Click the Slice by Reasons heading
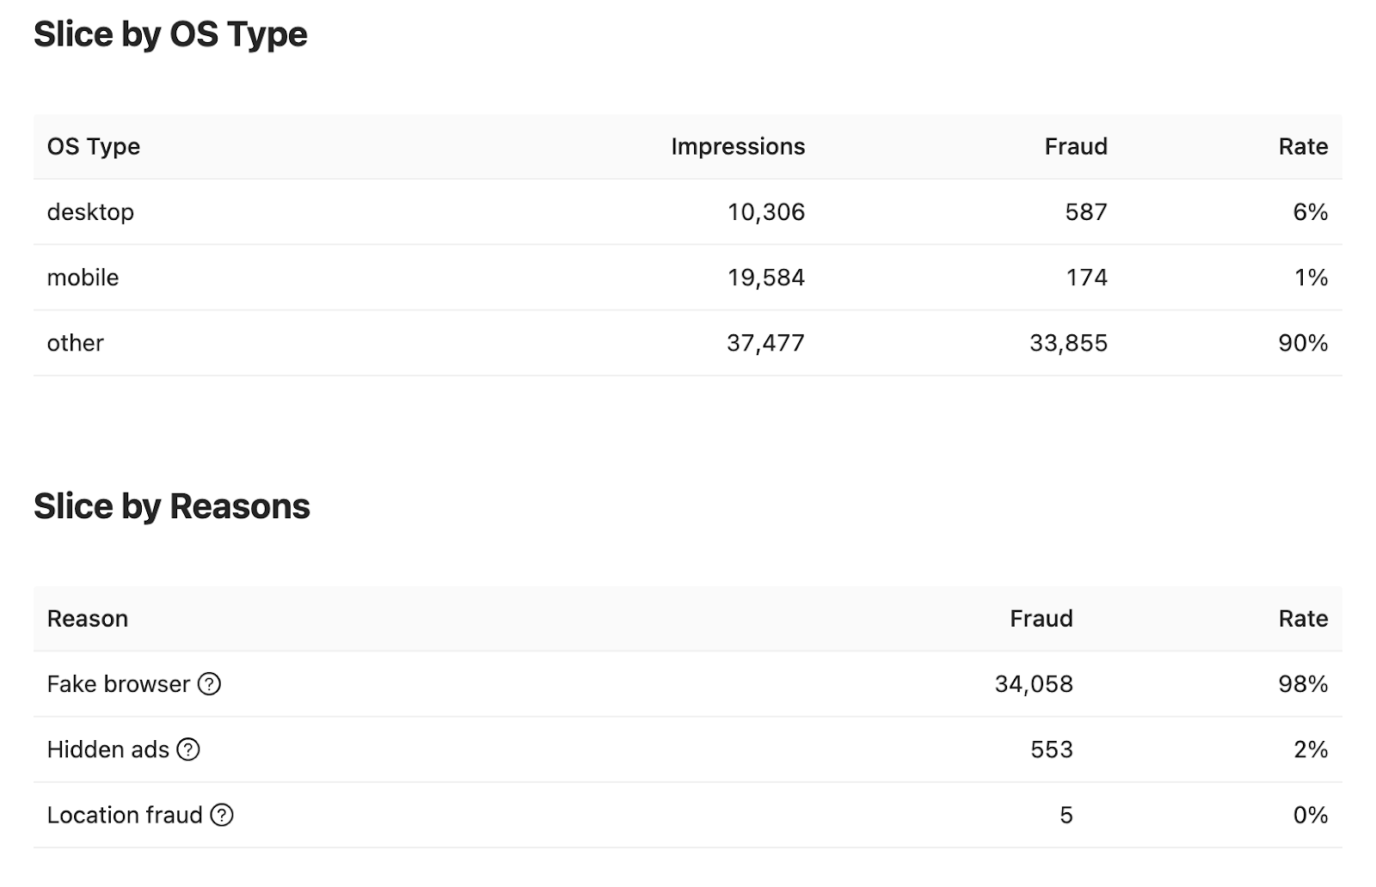The width and height of the screenshot is (1376, 887). point(172,506)
